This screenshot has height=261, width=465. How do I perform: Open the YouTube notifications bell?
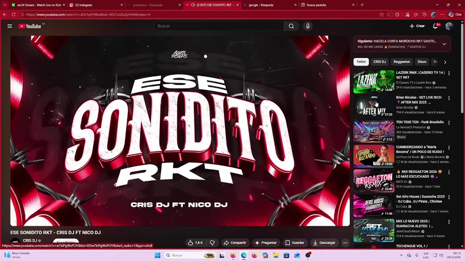click(436, 26)
